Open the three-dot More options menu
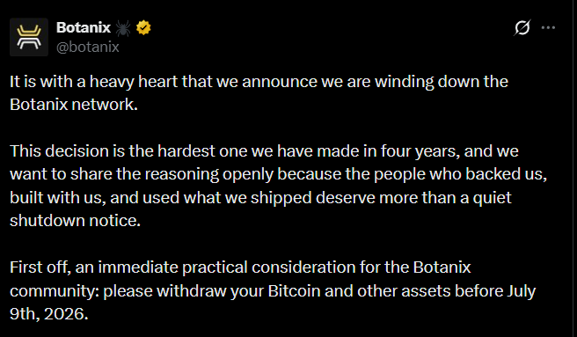Image resolution: width=577 pixels, height=337 pixels. pos(548,27)
